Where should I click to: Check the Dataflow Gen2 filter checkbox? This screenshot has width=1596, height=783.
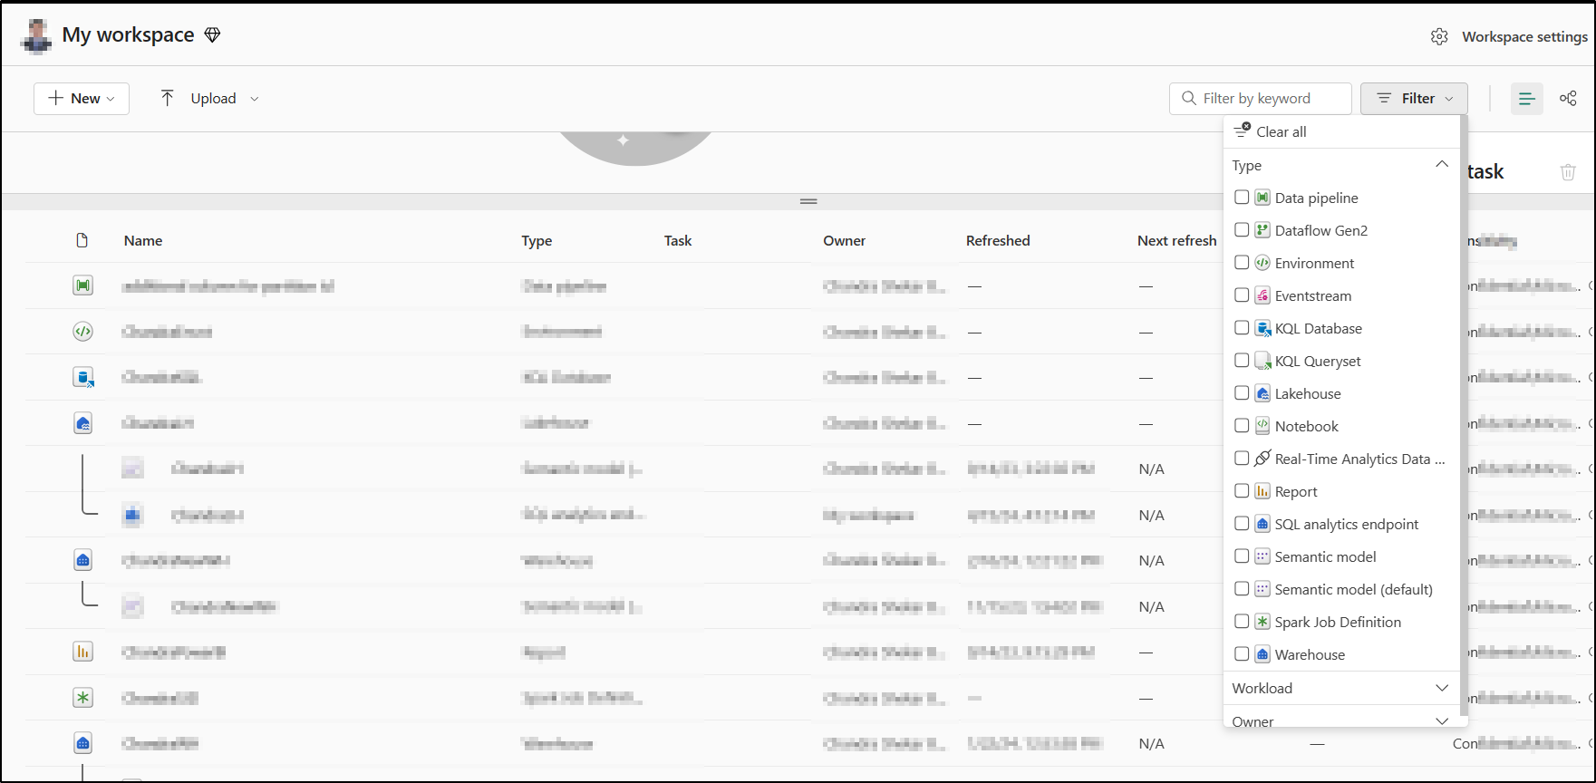point(1242,229)
